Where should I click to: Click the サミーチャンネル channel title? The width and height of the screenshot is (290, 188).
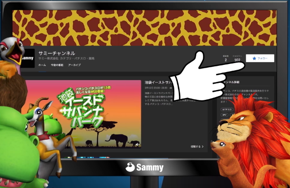[x=57, y=53]
